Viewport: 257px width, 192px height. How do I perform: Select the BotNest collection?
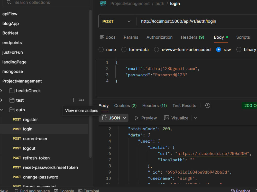coord(10,33)
